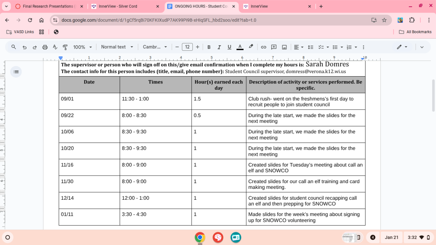Undo the last edit
This screenshot has width=436, height=245.
coord(25,47)
